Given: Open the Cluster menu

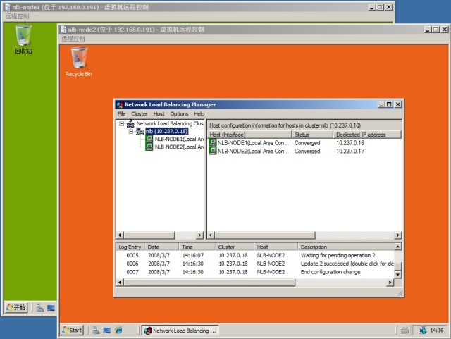Looking at the screenshot, I should (140, 113).
